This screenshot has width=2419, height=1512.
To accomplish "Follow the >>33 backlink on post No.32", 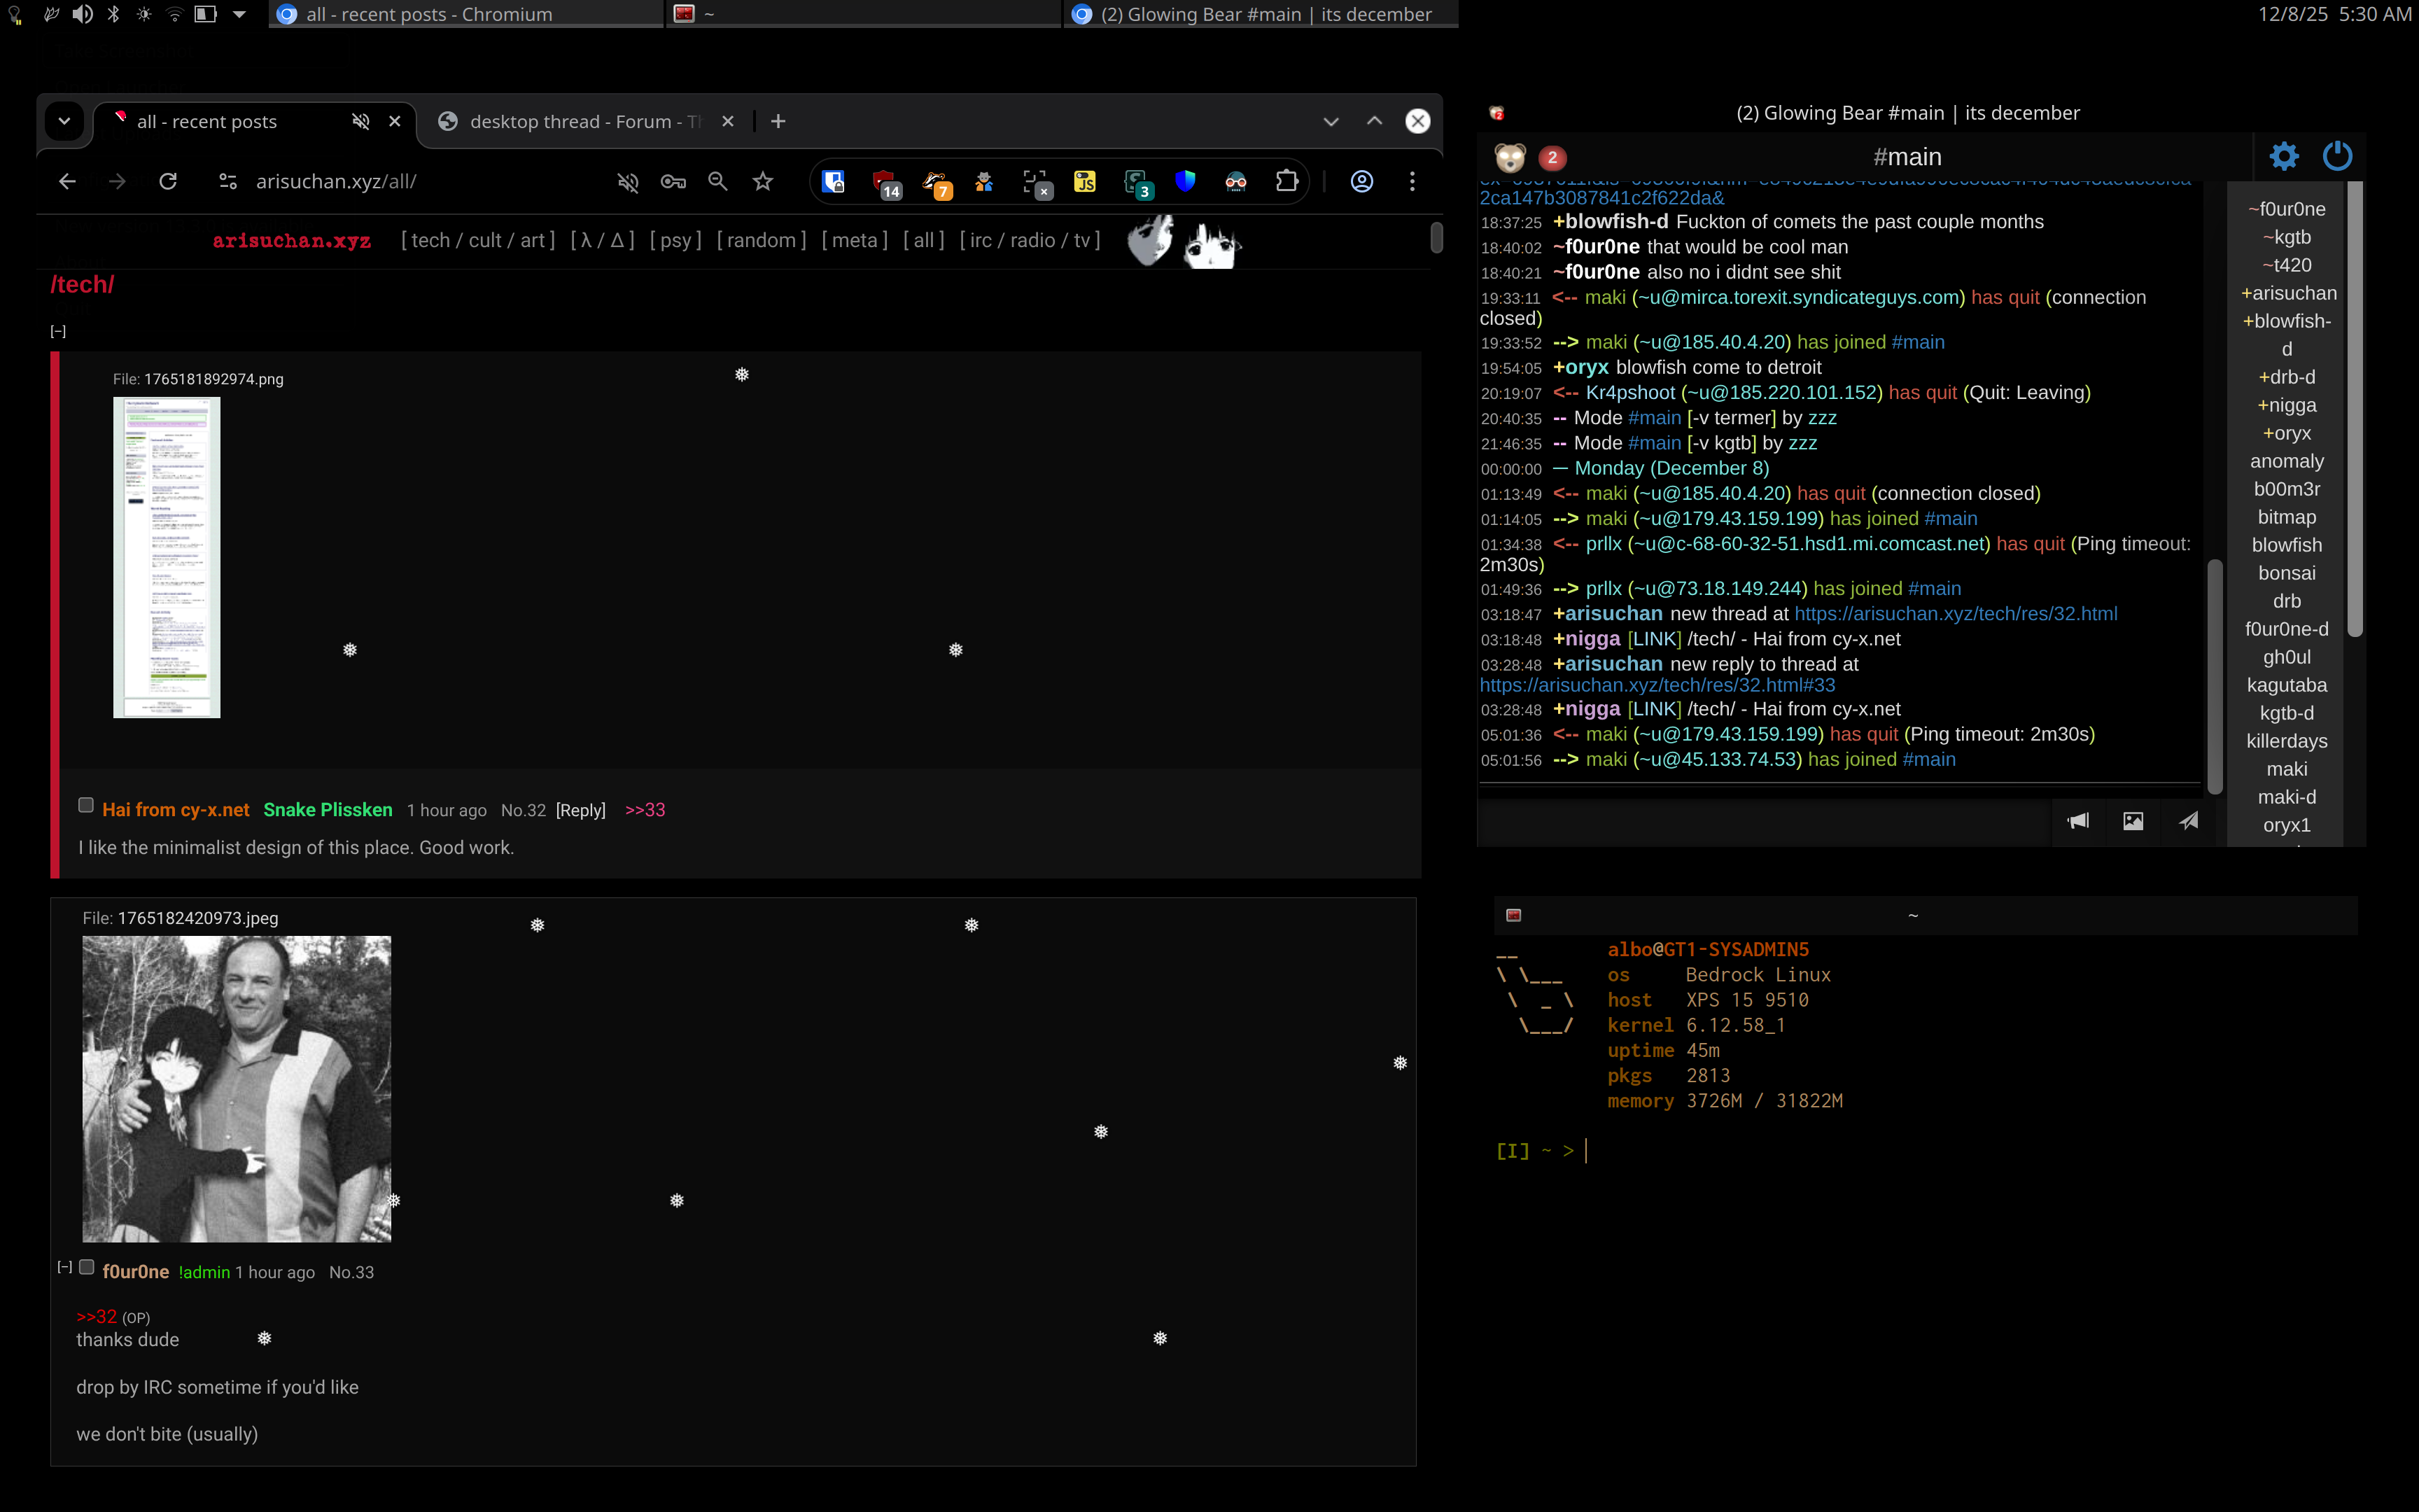I will 645,810.
